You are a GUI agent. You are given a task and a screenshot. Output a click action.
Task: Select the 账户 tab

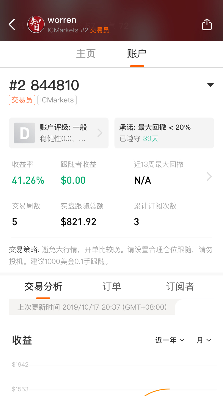pyautogui.click(x=137, y=54)
